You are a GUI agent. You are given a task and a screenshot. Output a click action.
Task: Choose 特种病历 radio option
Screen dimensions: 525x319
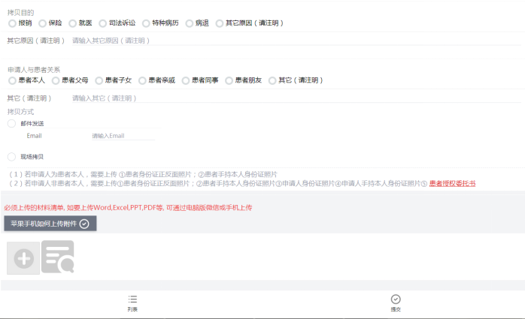tap(146, 23)
